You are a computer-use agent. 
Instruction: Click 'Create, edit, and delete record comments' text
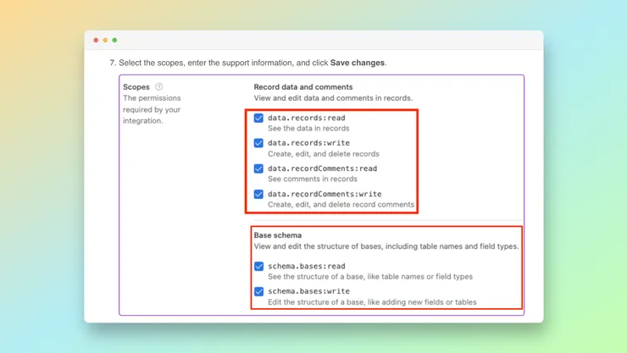click(x=341, y=205)
